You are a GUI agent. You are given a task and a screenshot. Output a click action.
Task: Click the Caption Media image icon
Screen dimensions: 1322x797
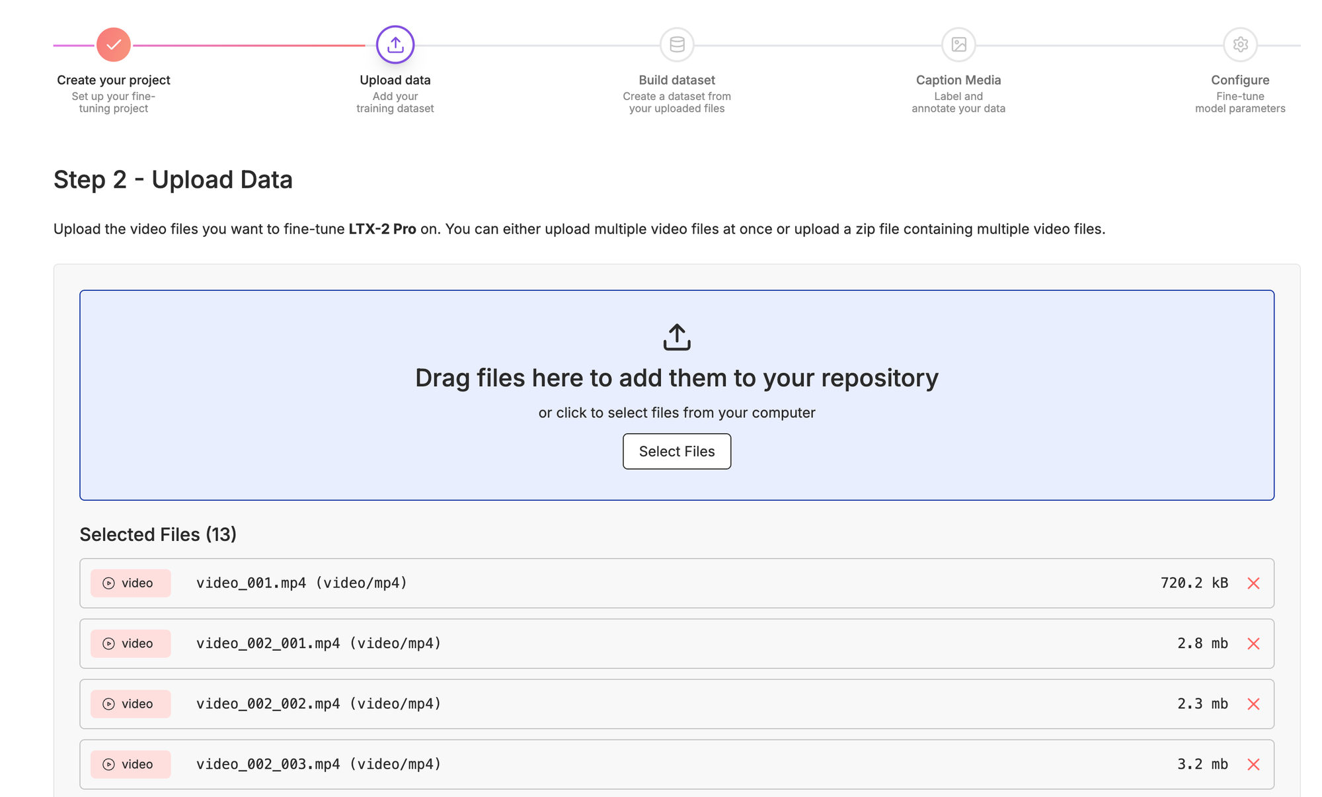958,44
